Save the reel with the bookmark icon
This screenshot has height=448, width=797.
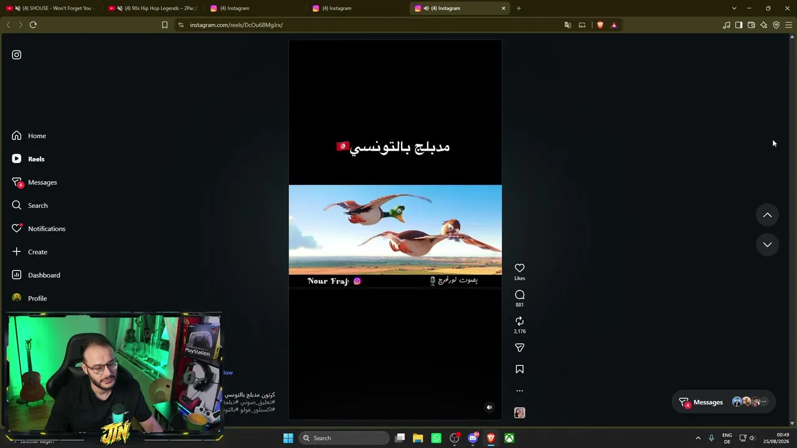[520, 370]
